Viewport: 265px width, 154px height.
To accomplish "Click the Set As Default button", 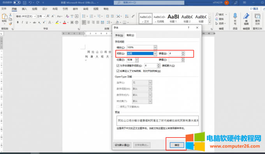I will (x=122, y=145).
